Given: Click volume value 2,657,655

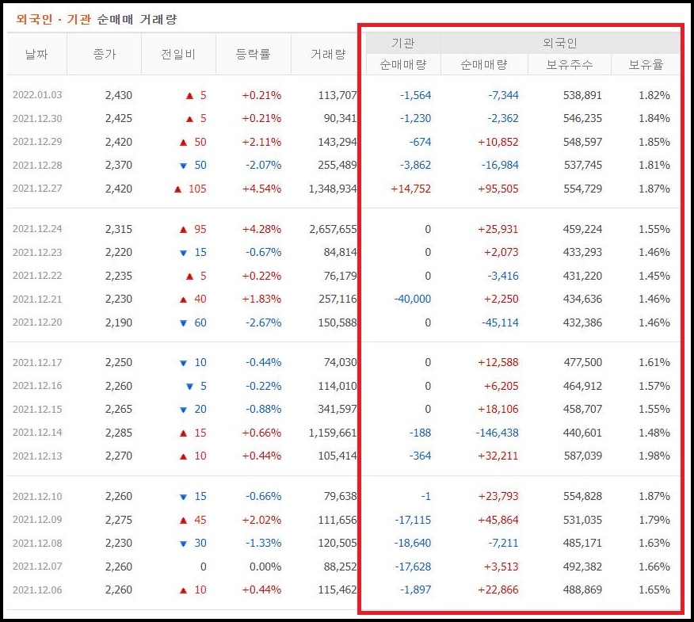Looking at the screenshot, I should [x=333, y=229].
